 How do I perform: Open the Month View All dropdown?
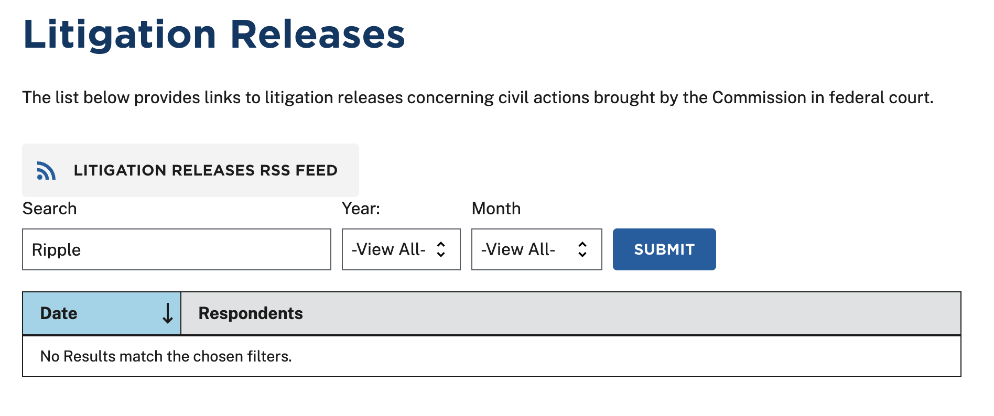(536, 249)
